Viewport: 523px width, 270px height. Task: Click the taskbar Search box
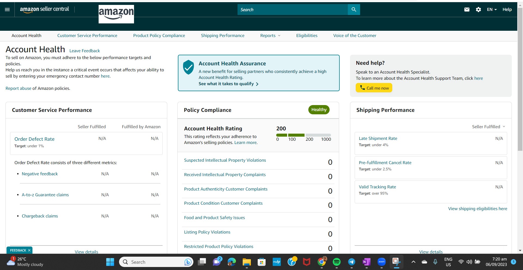click(156, 262)
